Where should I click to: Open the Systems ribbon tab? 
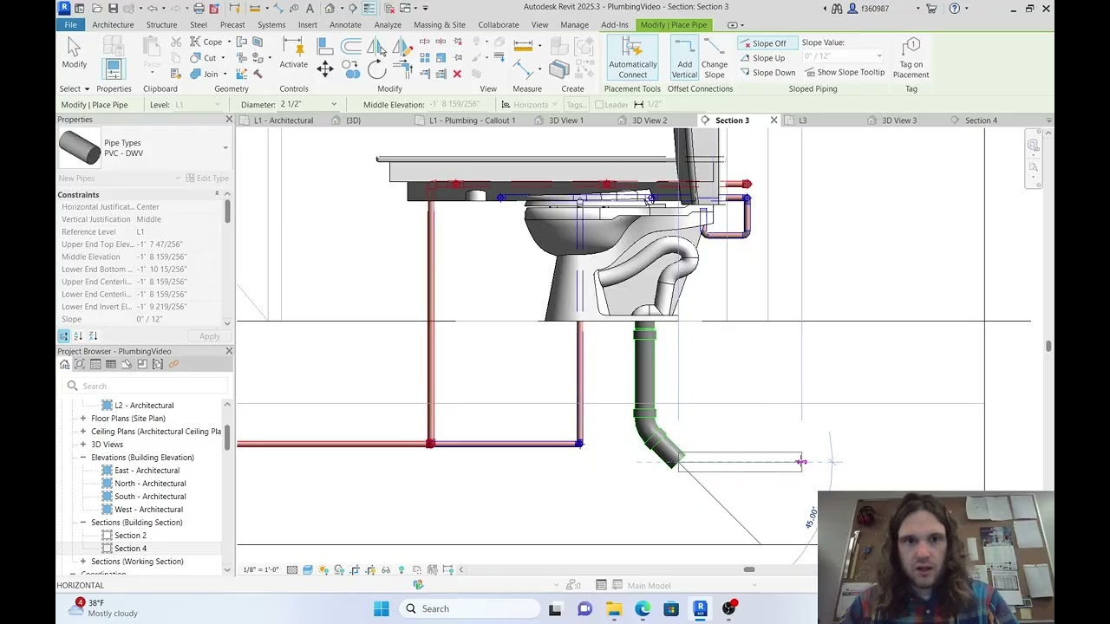click(271, 25)
